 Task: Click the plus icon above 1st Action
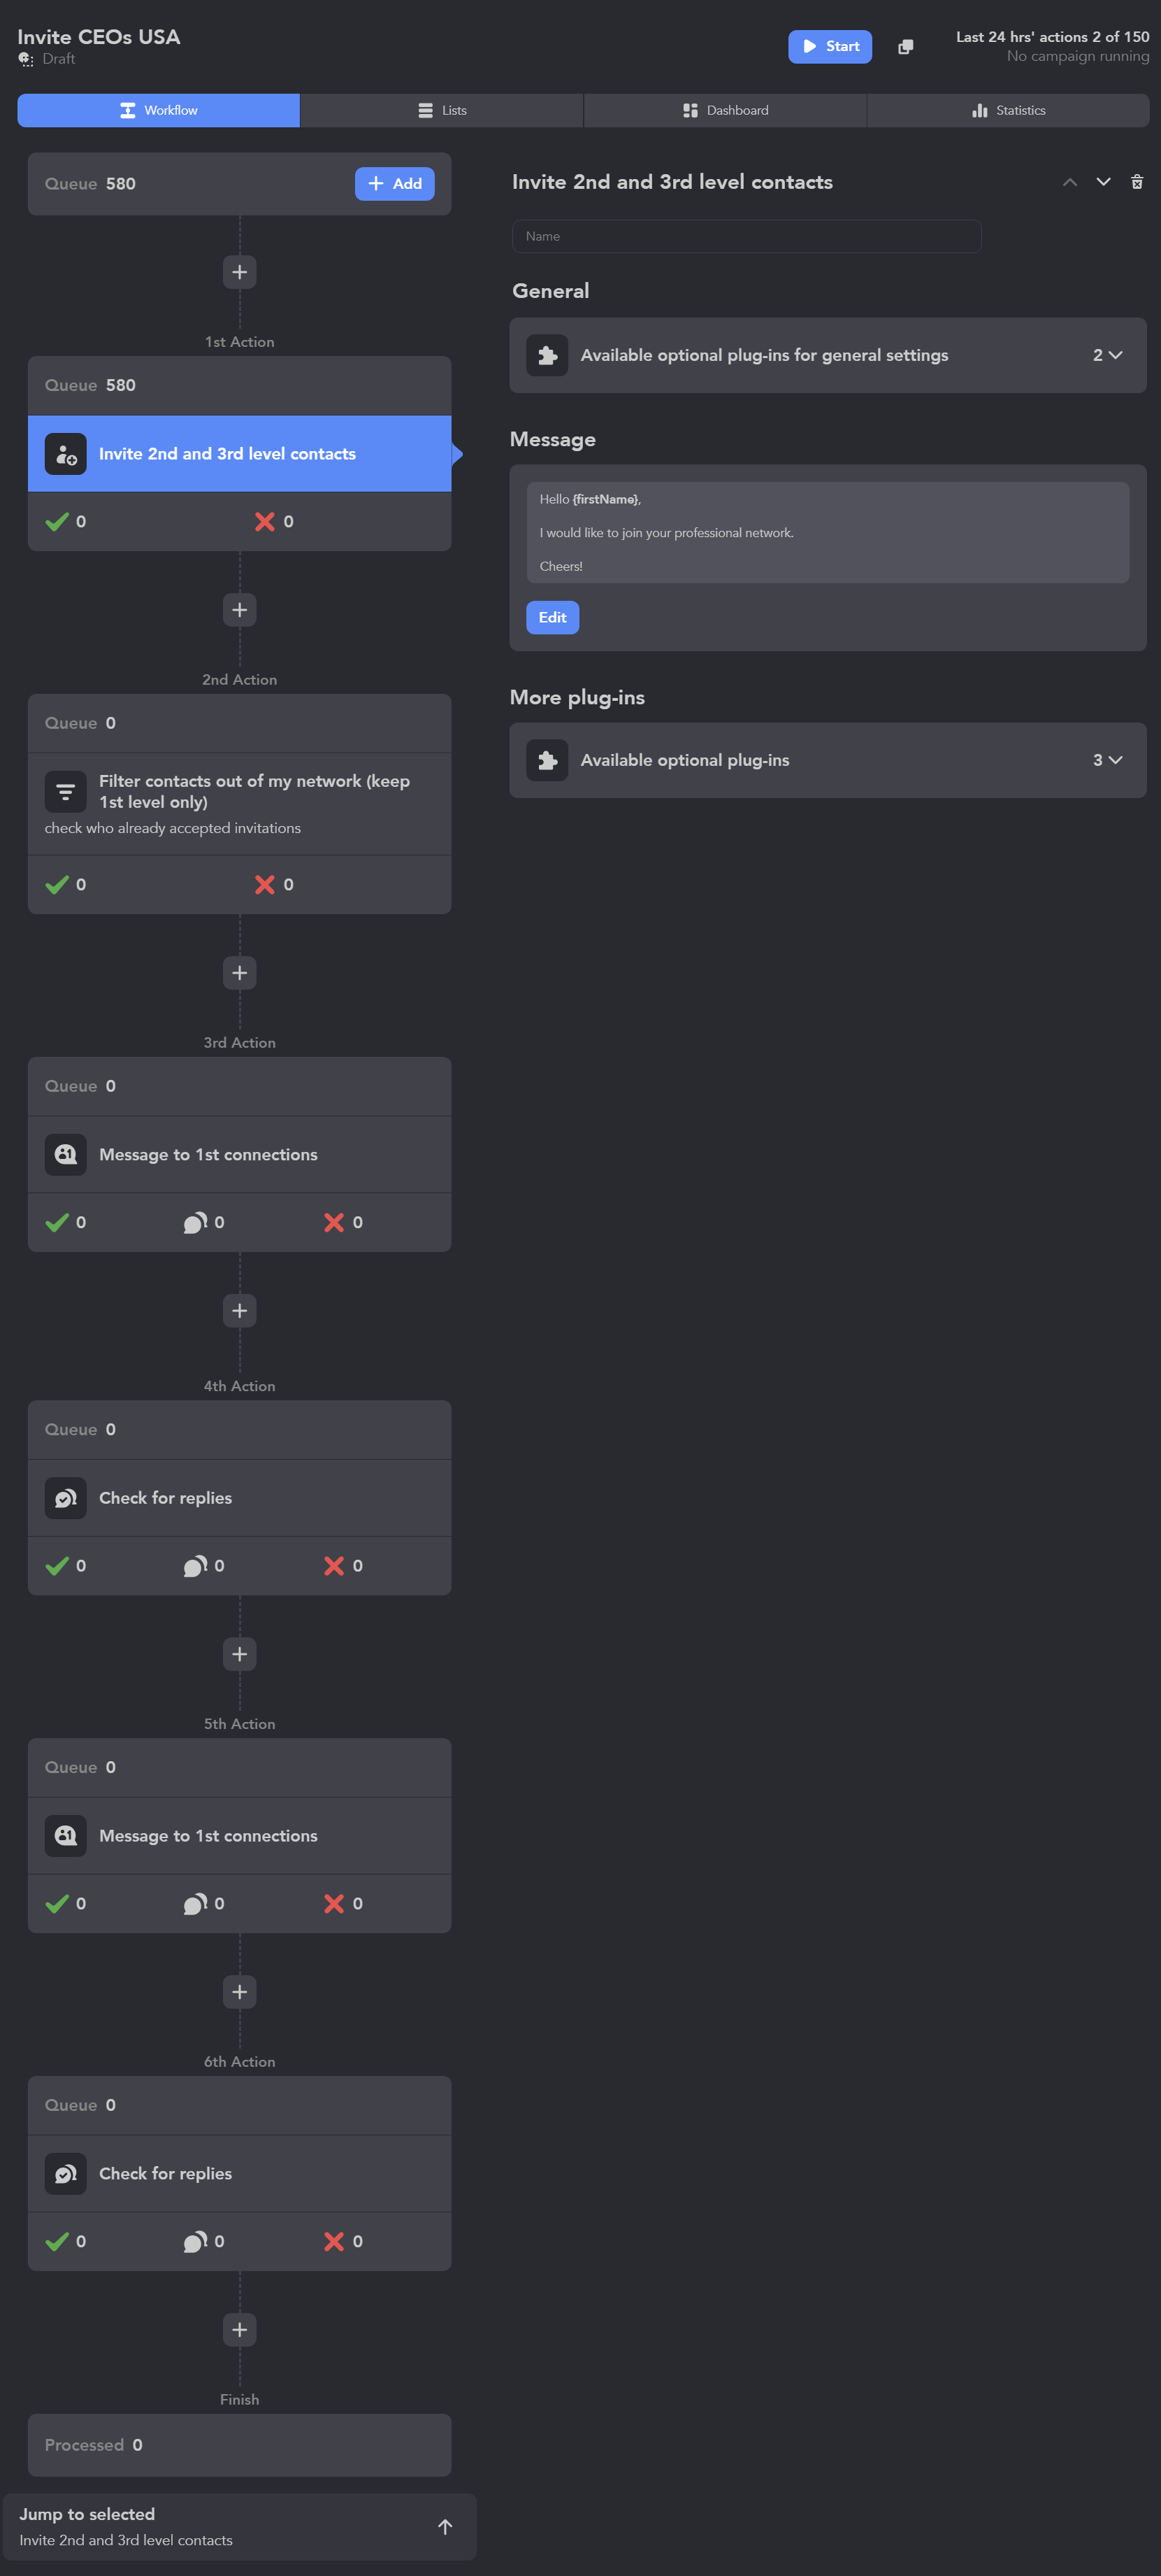tap(240, 272)
